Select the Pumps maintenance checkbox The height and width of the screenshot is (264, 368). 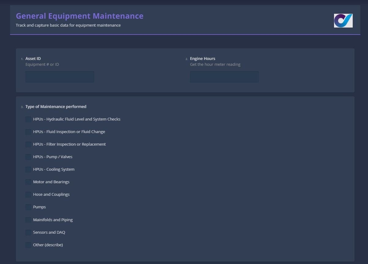28,207
